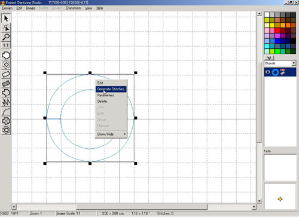Click the vertical scrollbar up arrow
This screenshot has height=217, width=299.
(x=259, y=14)
